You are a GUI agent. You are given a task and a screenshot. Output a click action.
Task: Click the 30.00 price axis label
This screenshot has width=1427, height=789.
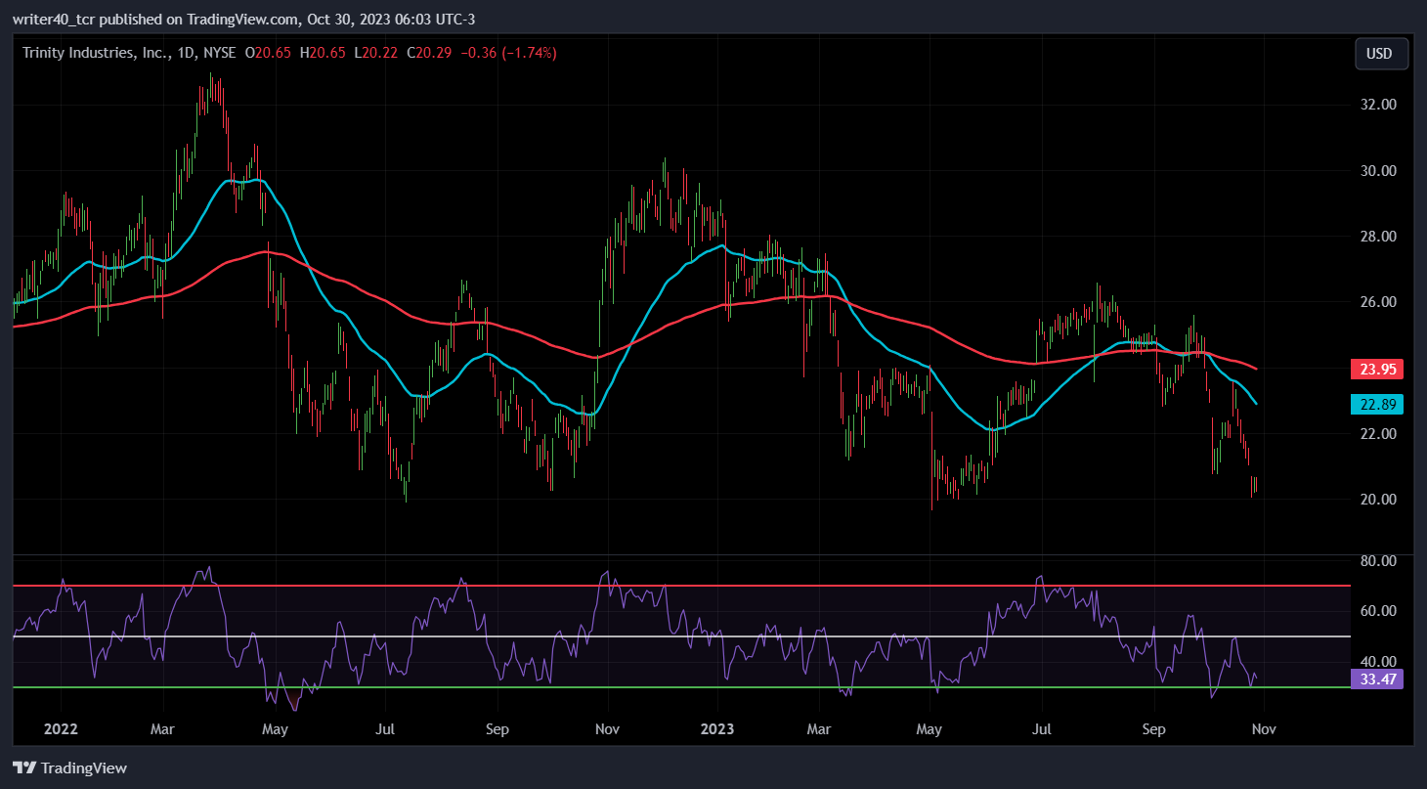tap(1378, 171)
